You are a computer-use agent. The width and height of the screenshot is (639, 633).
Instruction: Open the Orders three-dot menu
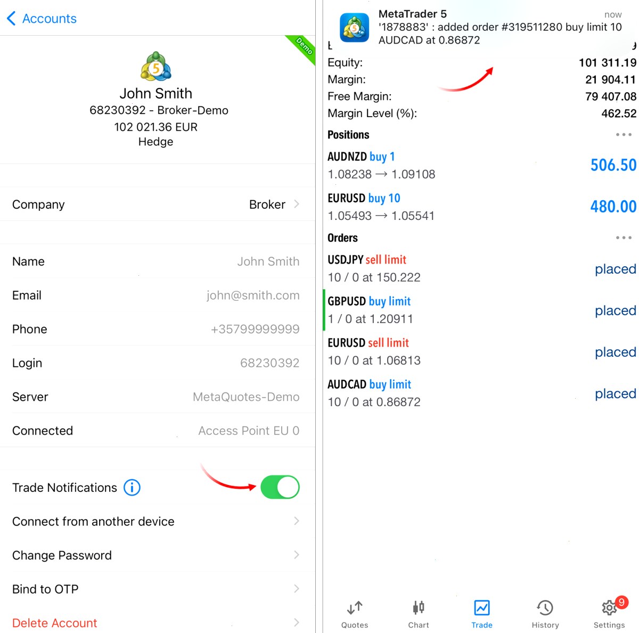624,238
